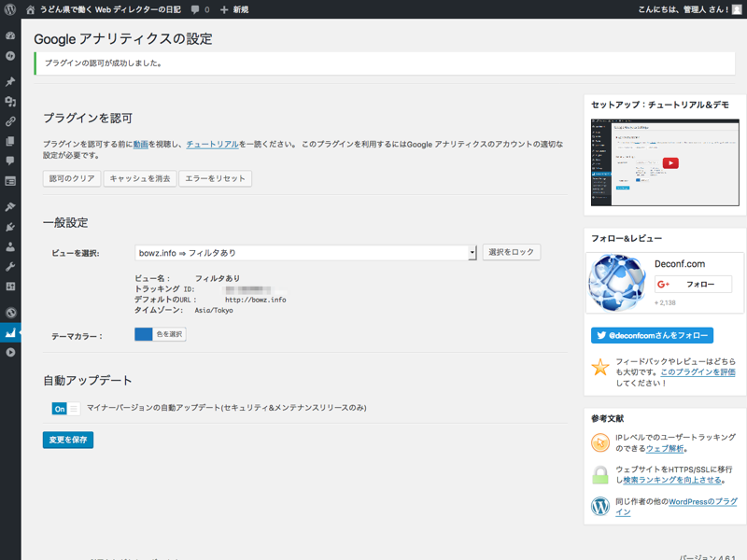Click the orange cursor icon under 参考文献
Viewport: 747px width, 560px height.
click(600, 442)
